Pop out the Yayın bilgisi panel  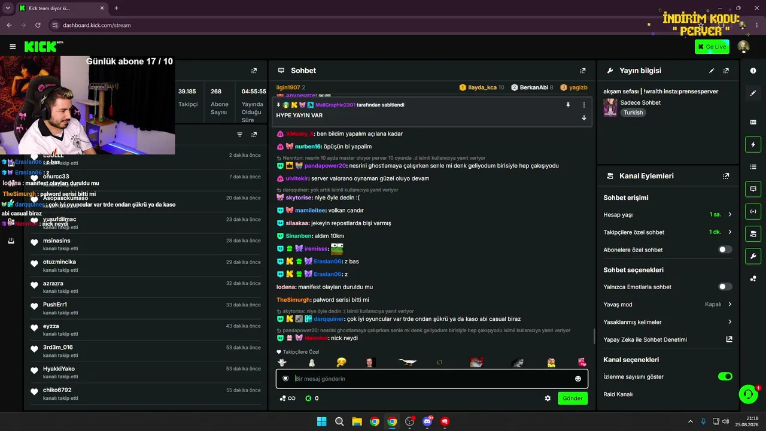pos(726,71)
